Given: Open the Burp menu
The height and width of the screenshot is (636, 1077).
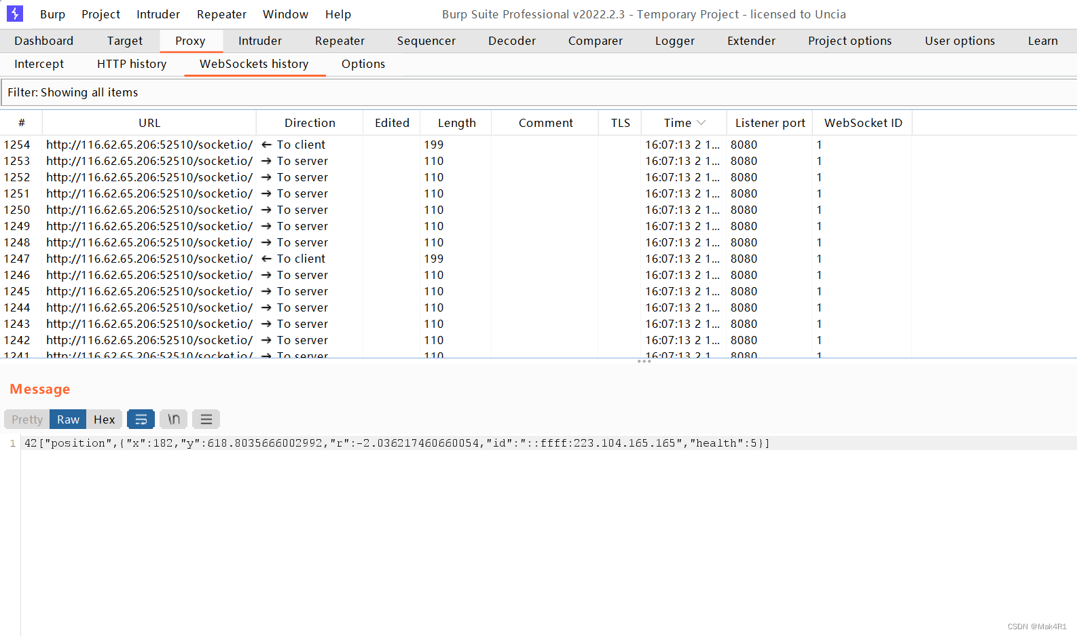Looking at the screenshot, I should click(52, 14).
